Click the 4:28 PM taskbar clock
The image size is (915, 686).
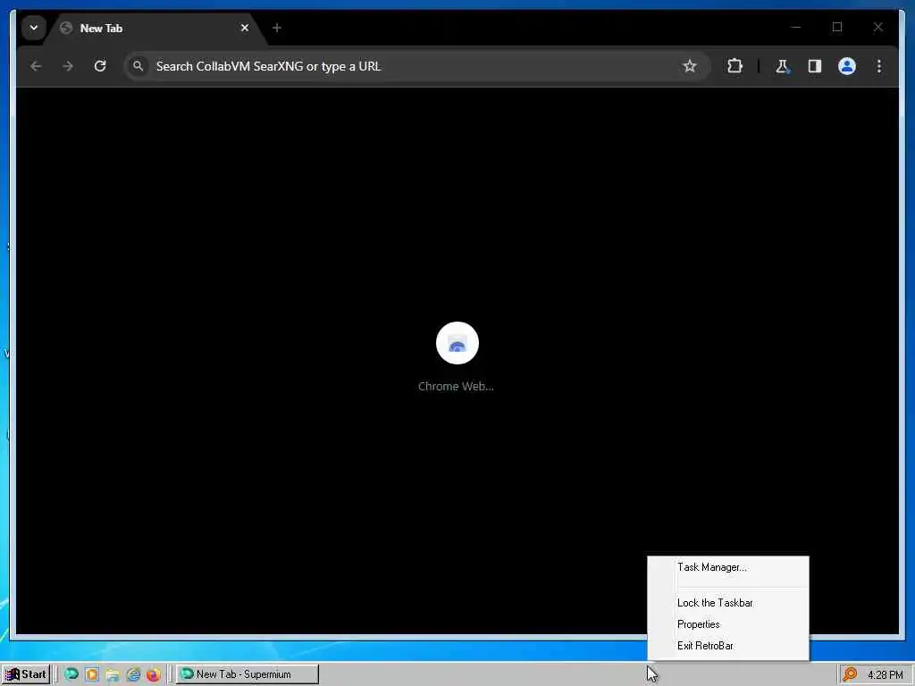coord(886,675)
